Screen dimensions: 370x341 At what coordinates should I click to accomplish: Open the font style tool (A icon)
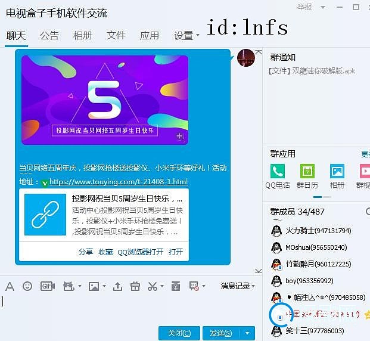[10, 286]
